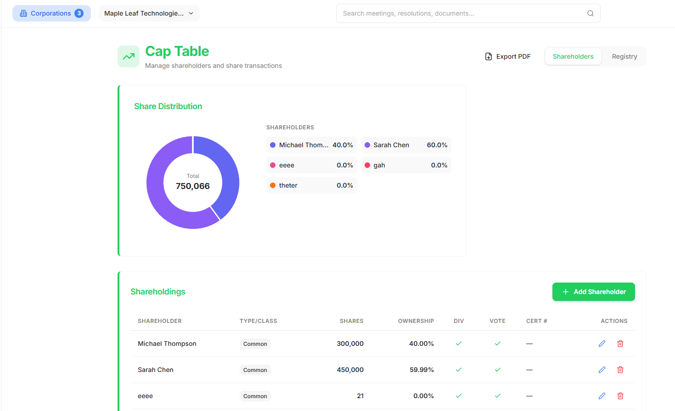The image size is (675, 411).
Task: Select the Michael Thom... 40.0% legend entry
Action: pos(312,145)
